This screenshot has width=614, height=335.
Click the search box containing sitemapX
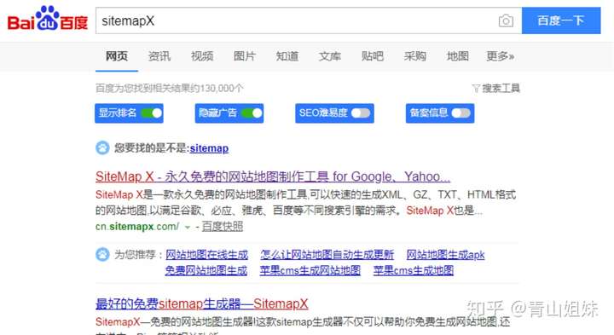point(309,20)
